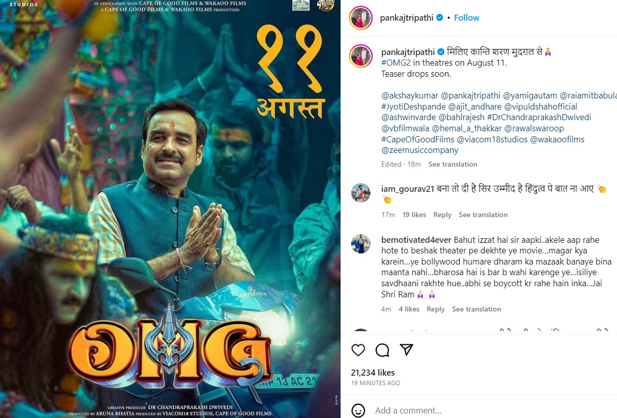Screen dimensions: 617x418
Task: Open iam_gourav21 commenter avatar
Action: [361, 193]
